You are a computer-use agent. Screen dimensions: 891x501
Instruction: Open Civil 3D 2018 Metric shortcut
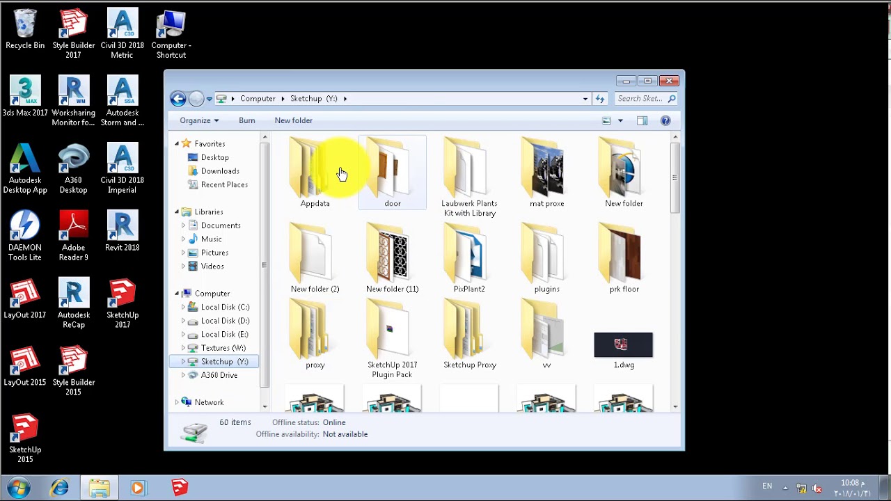123,34
